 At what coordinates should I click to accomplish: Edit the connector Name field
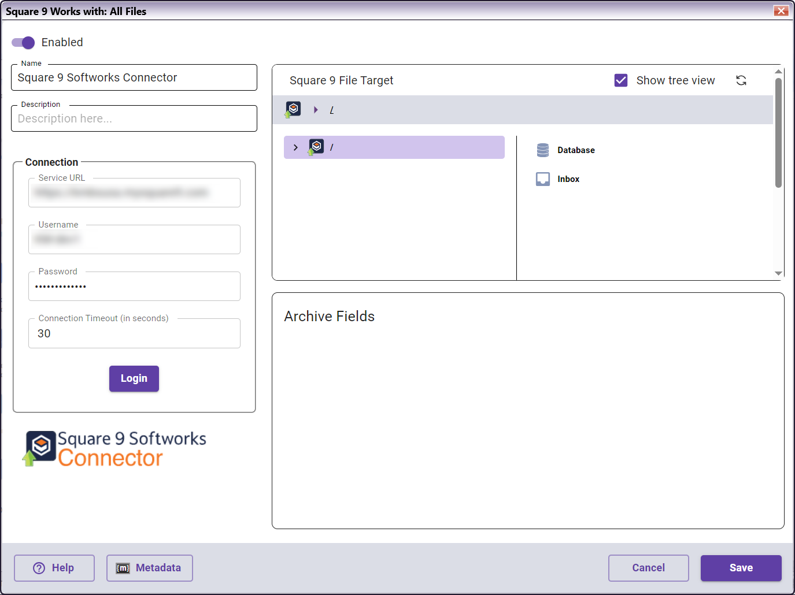pos(134,77)
